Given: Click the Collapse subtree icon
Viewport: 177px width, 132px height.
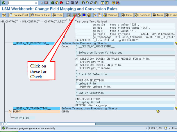Looking at the screenshot, I should (100, 15).
